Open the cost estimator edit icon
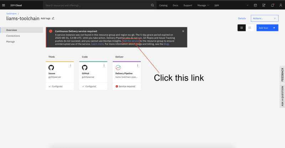Viewport: 285px width, 148px height. 264,5
